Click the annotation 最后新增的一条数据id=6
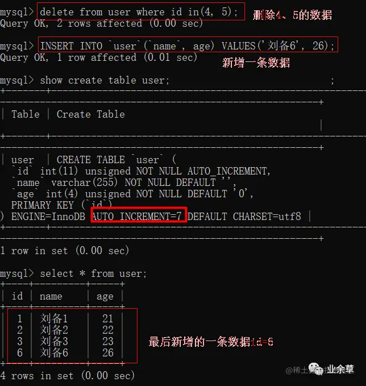 tap(211, 342)
